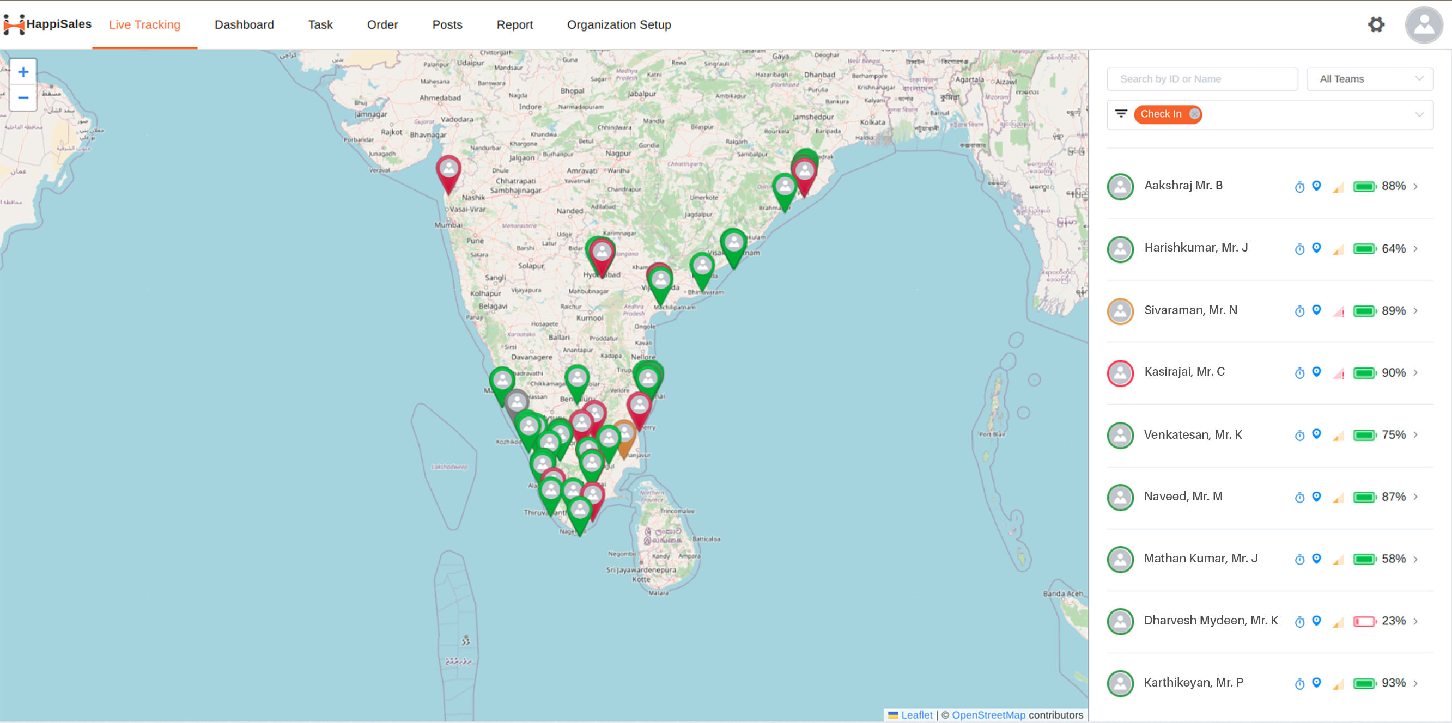Click weak signal icon for Kasirajai, Mr. C
This screenshot has width=1452, height=723.
1338,373
